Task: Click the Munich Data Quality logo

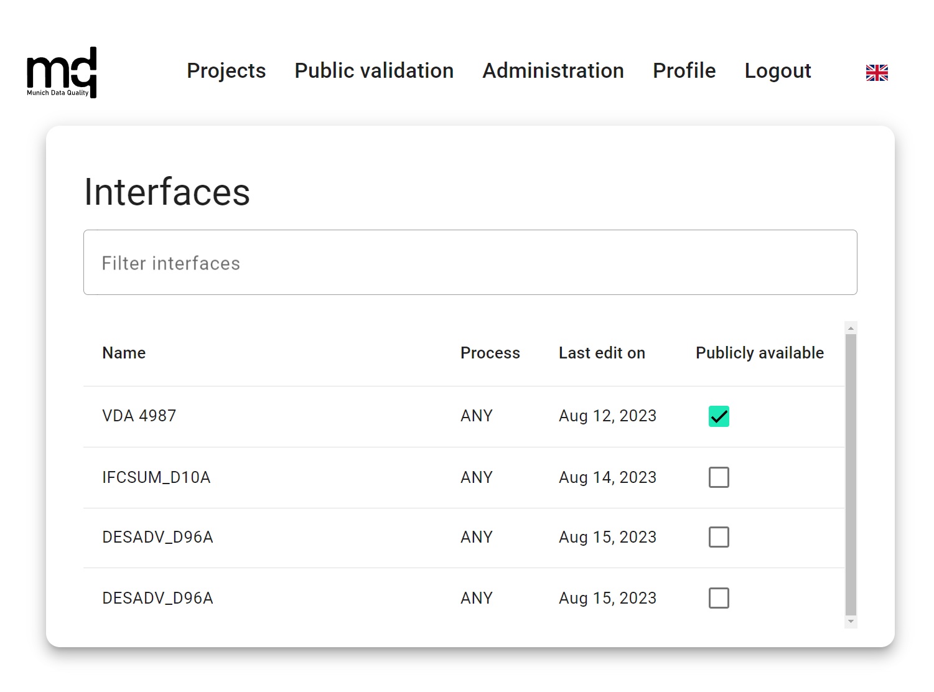Action: point(62,72)
